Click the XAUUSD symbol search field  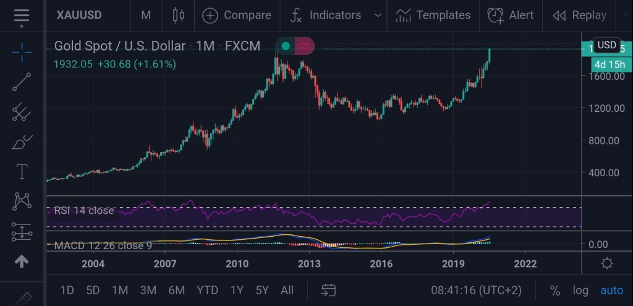click(x=80, y=15)
